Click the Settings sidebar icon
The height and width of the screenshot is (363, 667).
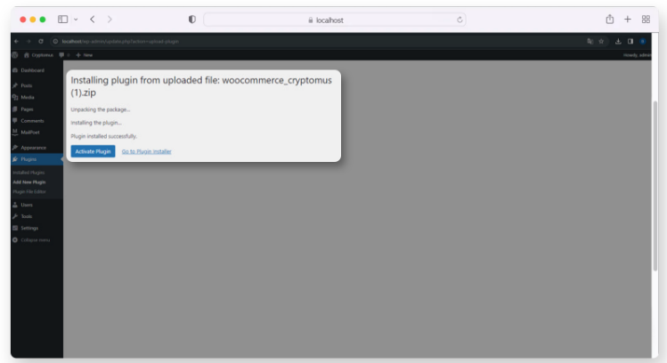tap(15, 228)
